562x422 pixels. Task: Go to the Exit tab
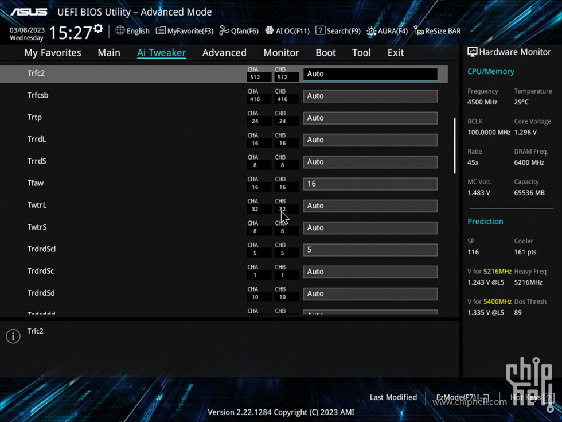(396, 53)
